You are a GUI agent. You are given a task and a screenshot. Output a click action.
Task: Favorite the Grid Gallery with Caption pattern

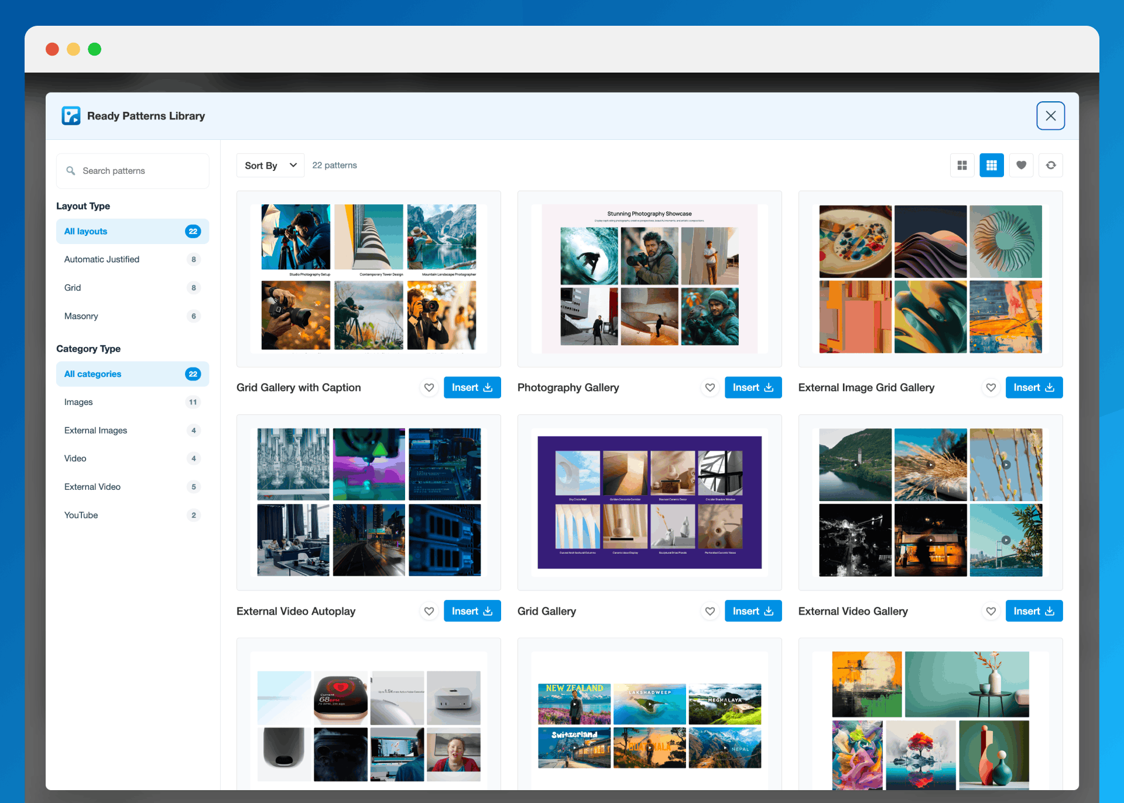(x=429, y=387)
